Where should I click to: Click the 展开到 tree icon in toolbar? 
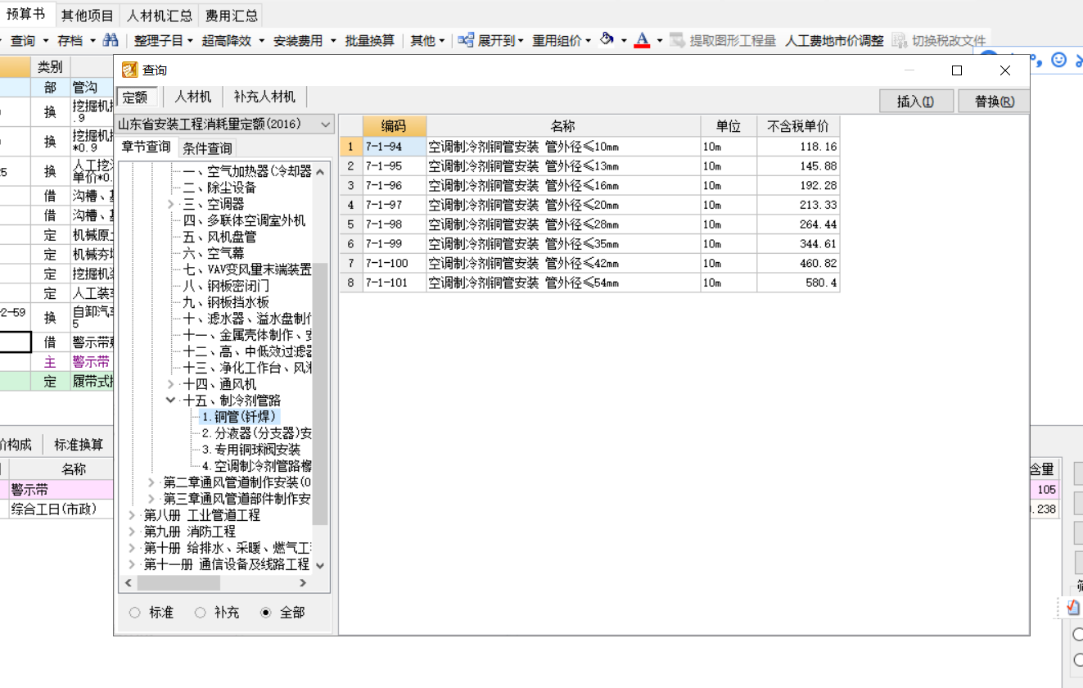coord(466,40)
